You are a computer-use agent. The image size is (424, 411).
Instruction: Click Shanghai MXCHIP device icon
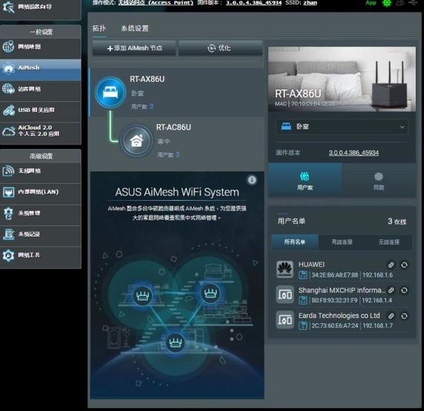[285, 294]
